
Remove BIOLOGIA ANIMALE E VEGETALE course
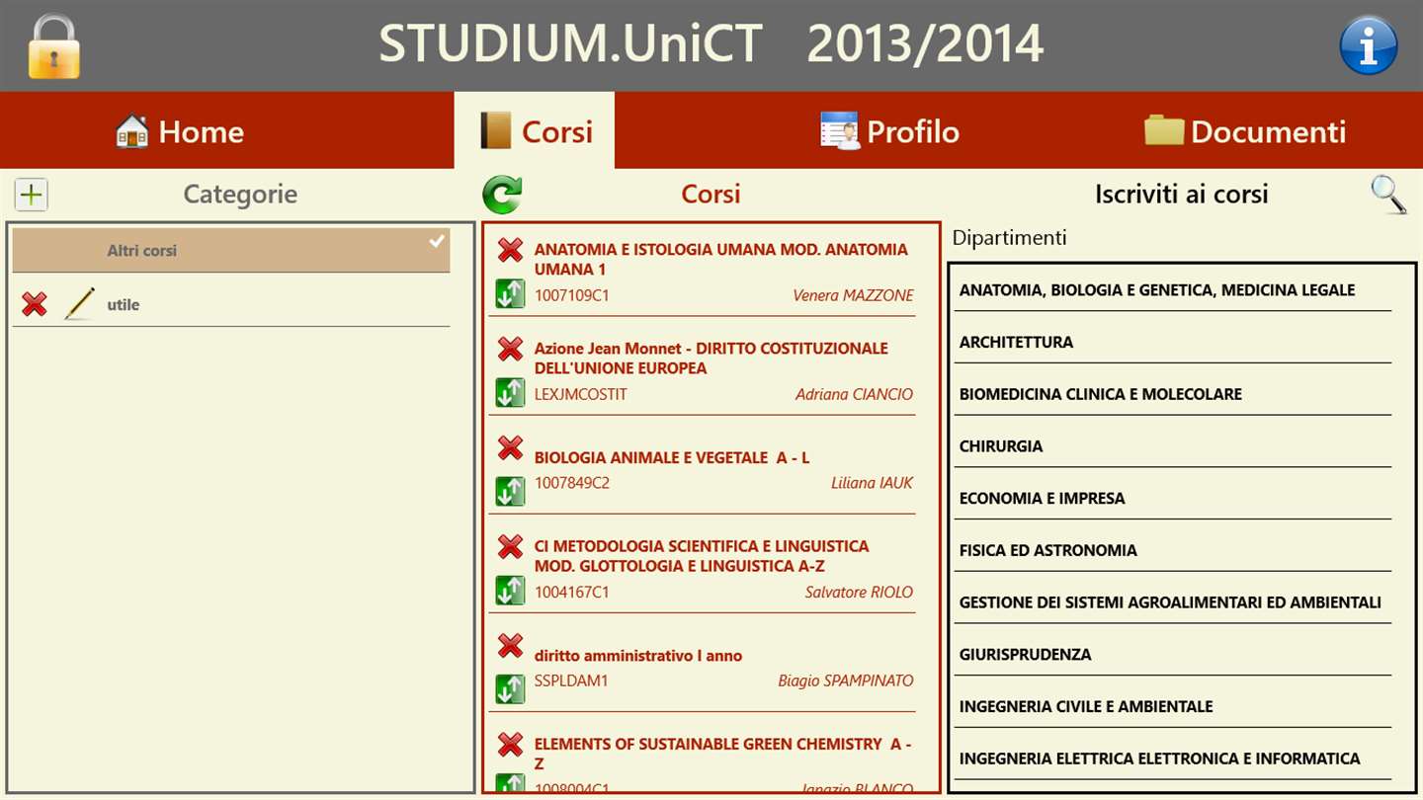click(x=510, y=447)
